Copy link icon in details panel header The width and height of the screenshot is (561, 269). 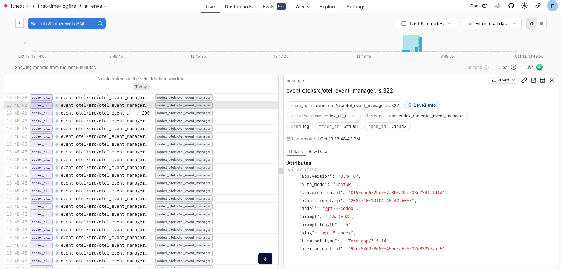point(524,80)
